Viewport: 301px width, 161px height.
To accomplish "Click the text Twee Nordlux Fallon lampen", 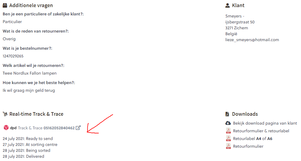I will click(30, 73).
